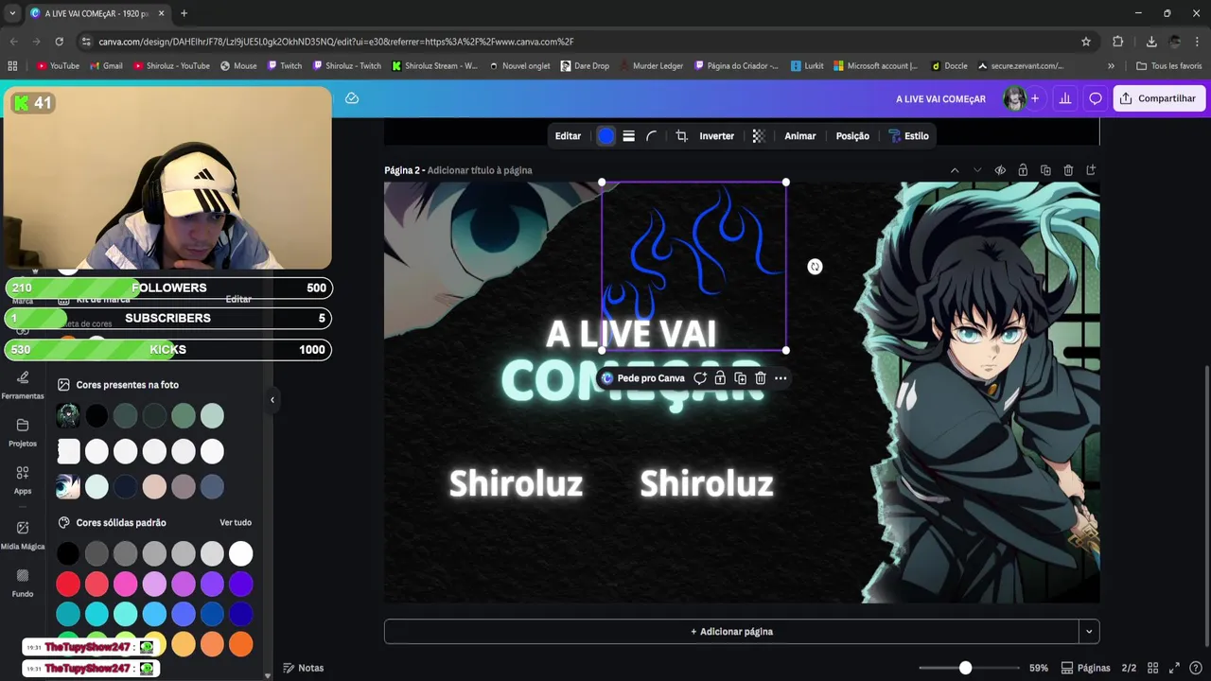
Task: Pick the black swatch in default solid colors
Action: click(x=68, y=553)
